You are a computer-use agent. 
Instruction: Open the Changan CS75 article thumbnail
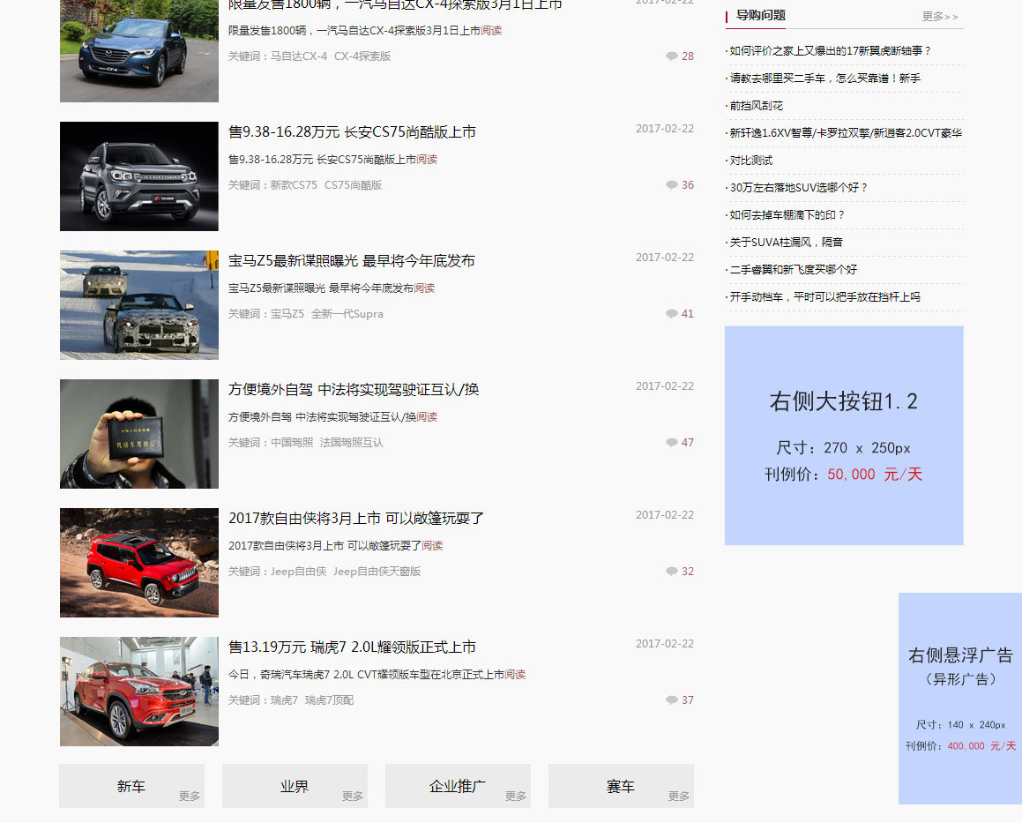[x=138, y=176]
